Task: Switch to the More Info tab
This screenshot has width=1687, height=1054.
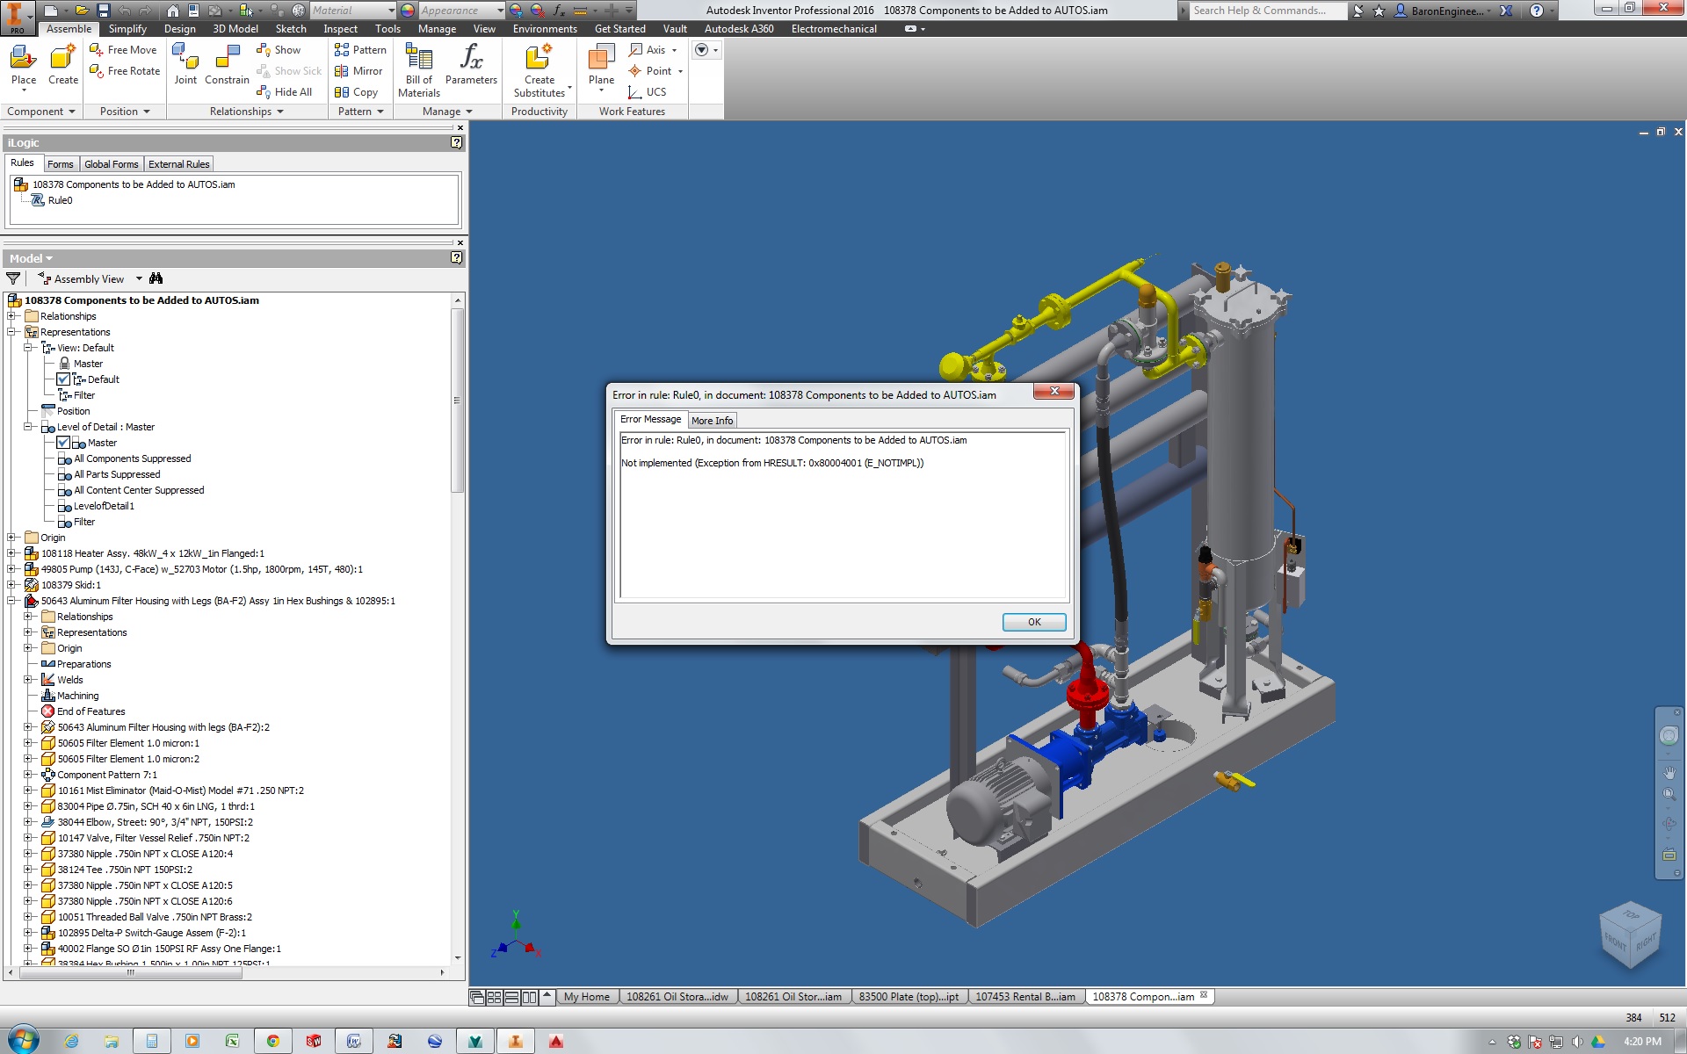Action: click(x=712, y=421)
